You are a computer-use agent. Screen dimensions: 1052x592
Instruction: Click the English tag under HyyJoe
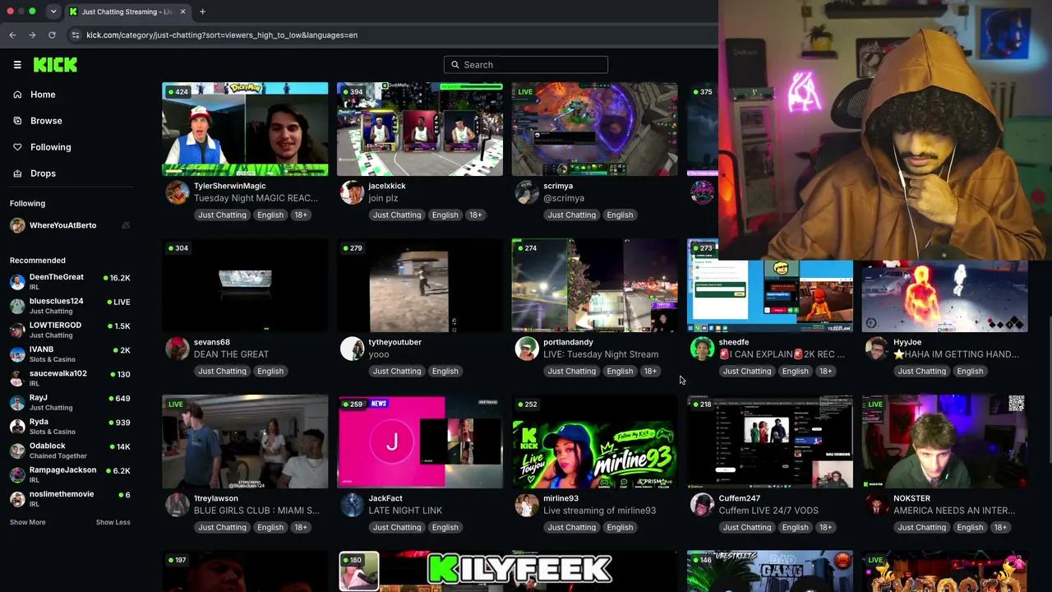tap(970, 372)
